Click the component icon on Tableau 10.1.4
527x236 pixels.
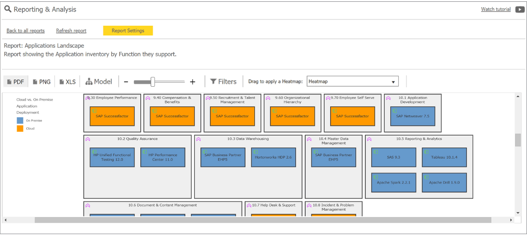(x=426, y=152)
